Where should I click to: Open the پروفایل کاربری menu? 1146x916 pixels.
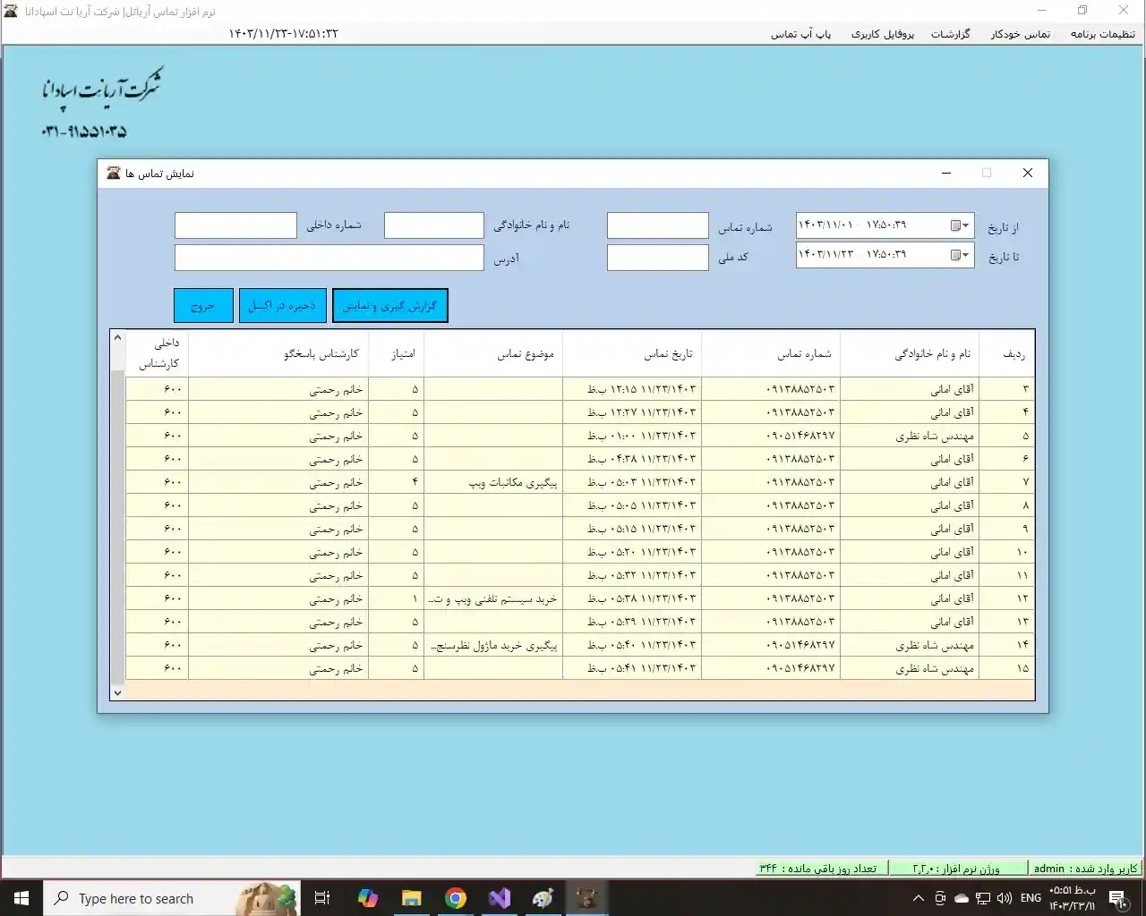pyautogui.click(x=882, y=34)
